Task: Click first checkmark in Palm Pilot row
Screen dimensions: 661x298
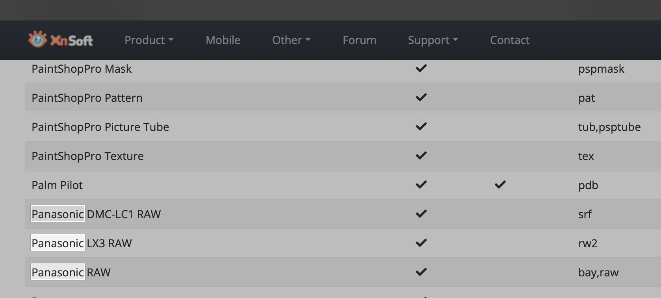Action: click(421, 185)
